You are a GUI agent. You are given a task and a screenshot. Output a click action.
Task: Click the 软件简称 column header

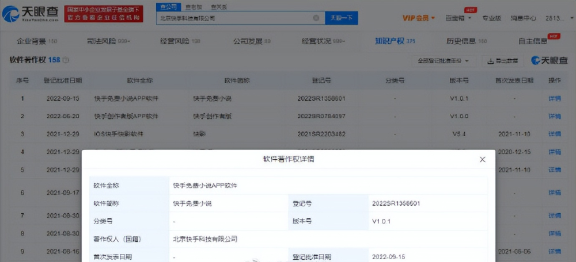point(237,80)
